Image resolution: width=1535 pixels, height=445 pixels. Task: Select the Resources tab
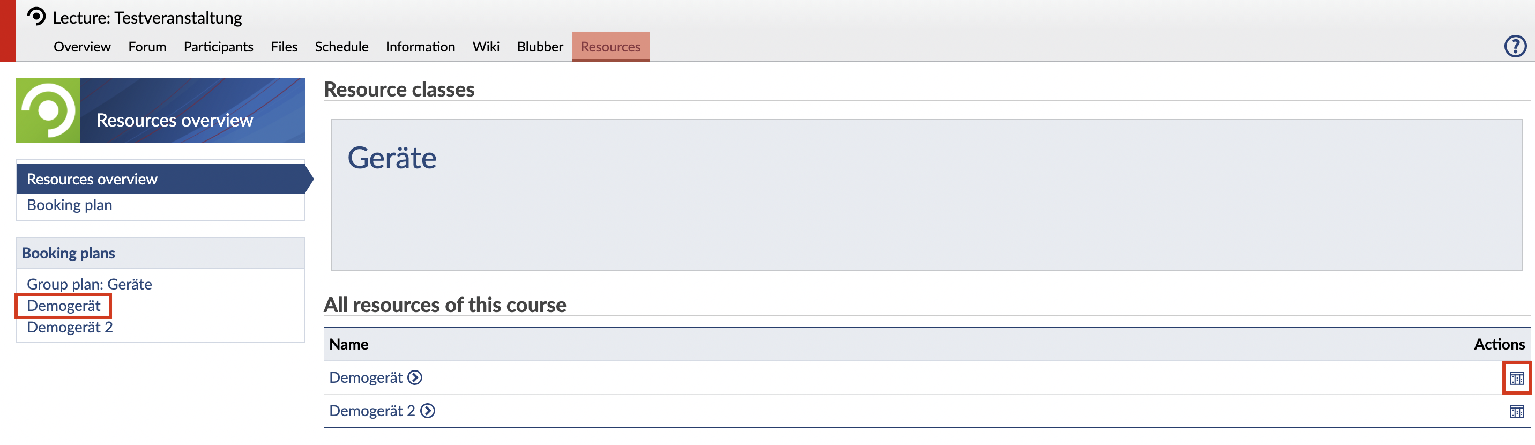coord(610,47)
